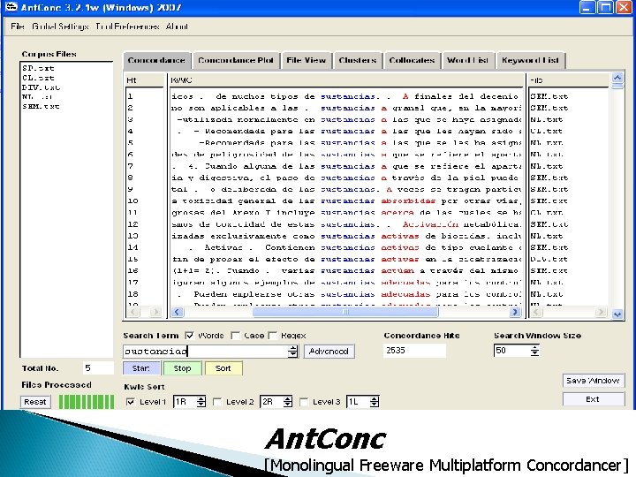Switch to the Clusters tab
Screen dimensions: 636x477
click(358, 60)
